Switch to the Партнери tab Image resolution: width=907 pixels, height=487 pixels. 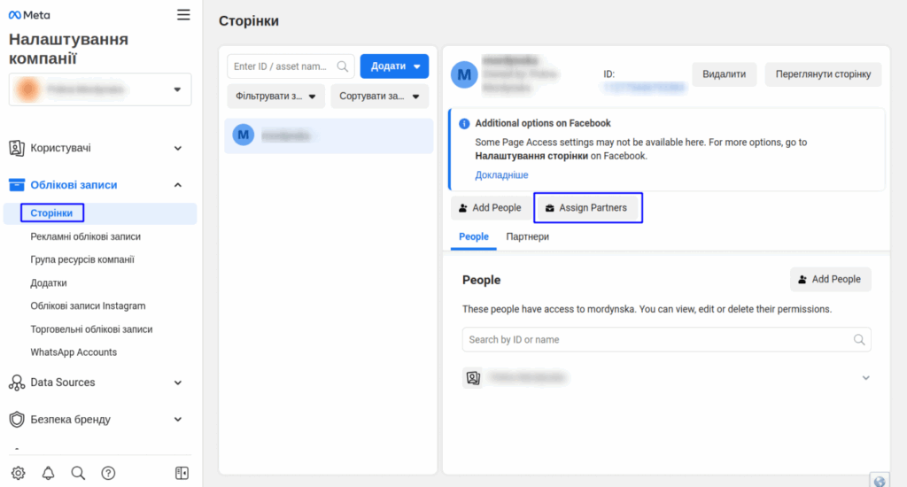pos(527,236)
